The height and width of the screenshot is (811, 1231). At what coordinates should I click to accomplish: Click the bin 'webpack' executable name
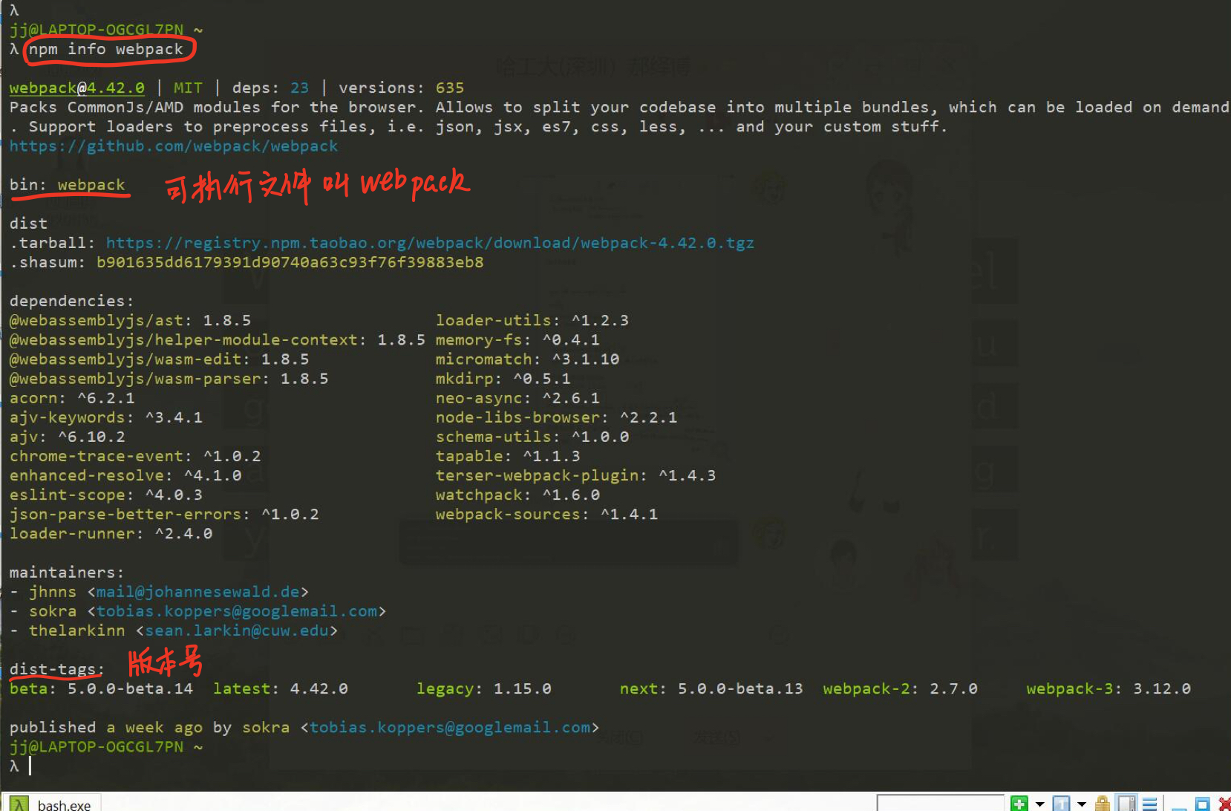click(91, 184)
